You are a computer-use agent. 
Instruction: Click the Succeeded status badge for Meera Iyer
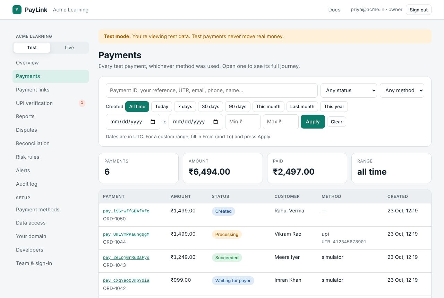point(227,258)
